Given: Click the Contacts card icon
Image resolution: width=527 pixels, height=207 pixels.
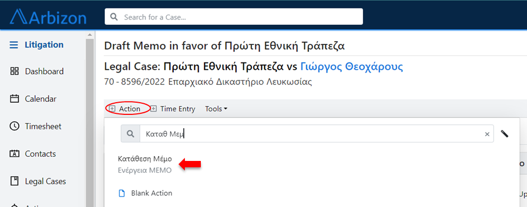Looking at the screenshot, I should [14, 154].
